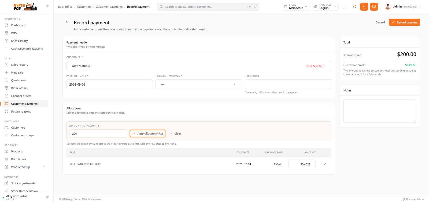Click the Reference input field
Image resolution: width=429 pixels, height=203 pixels.
(x=288, y=84)
